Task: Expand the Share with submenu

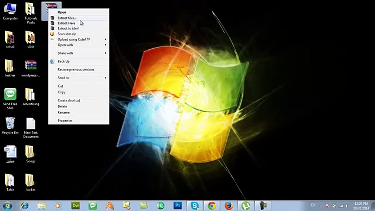Action: point(79,53)
